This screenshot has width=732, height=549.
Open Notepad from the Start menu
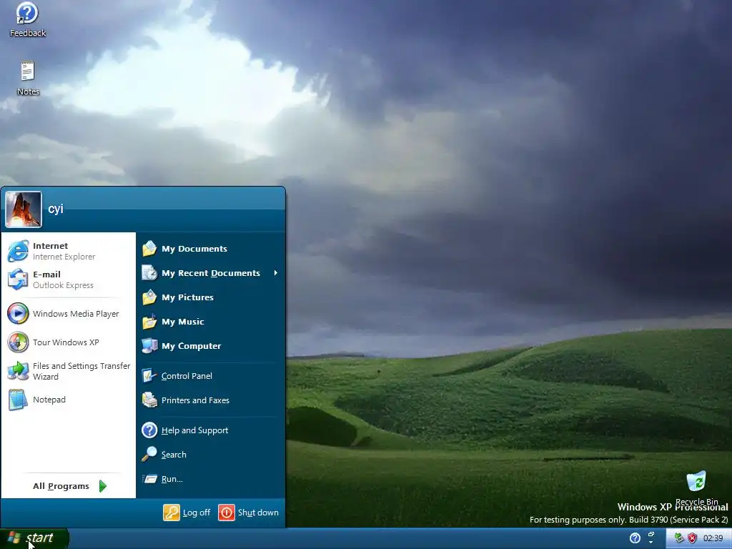coord(68,400)
